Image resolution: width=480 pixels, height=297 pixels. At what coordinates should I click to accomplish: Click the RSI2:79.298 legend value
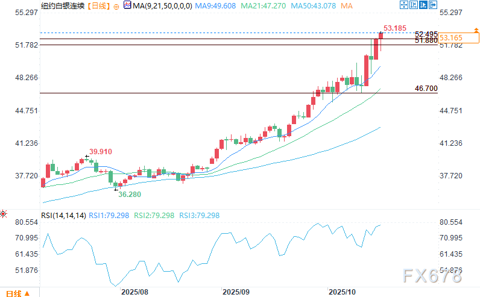154,215
